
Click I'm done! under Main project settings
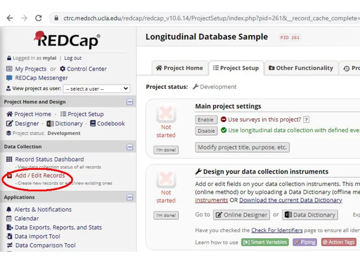click(166, 150)
